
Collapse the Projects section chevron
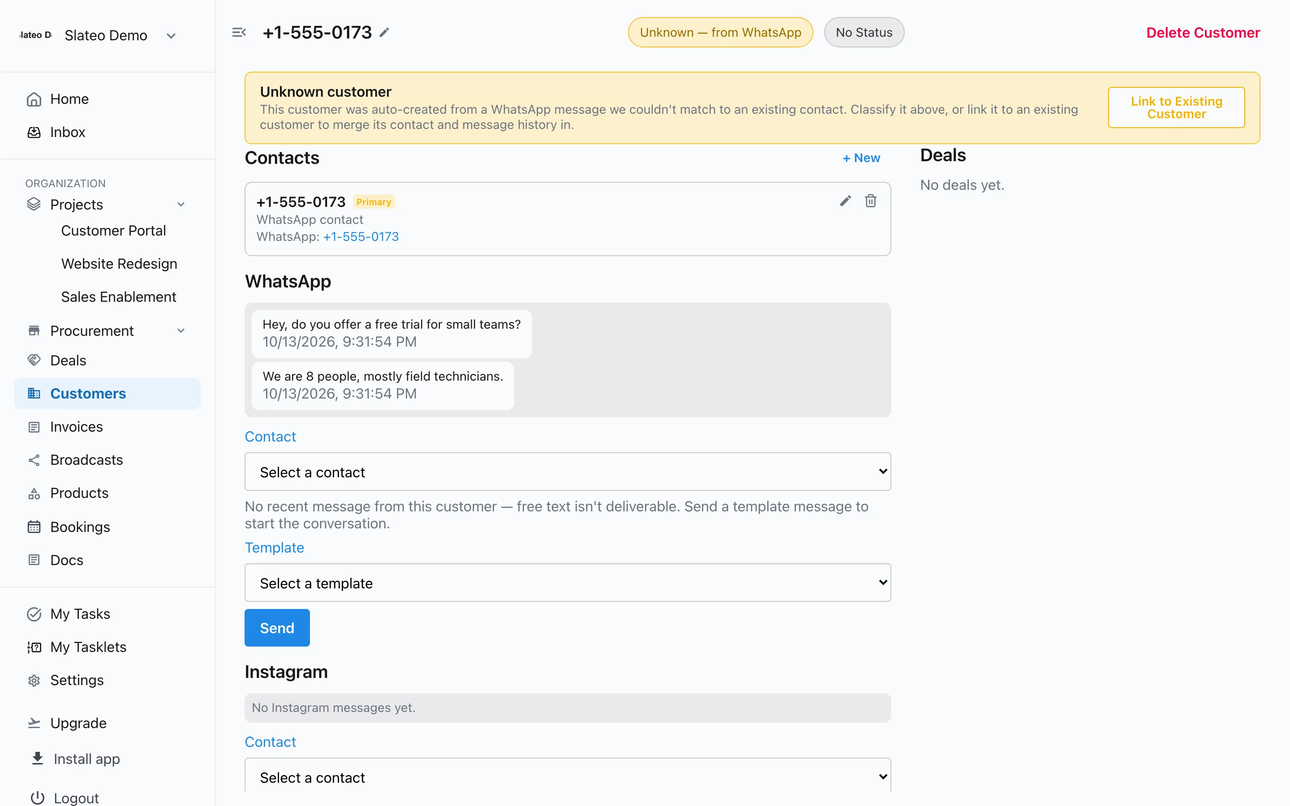tap(181, 205)
